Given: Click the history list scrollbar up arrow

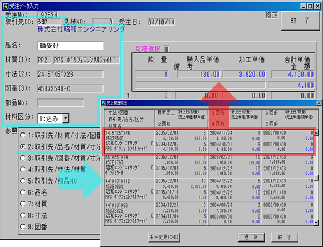Looking at the screenshot, I should pos(316,132).
